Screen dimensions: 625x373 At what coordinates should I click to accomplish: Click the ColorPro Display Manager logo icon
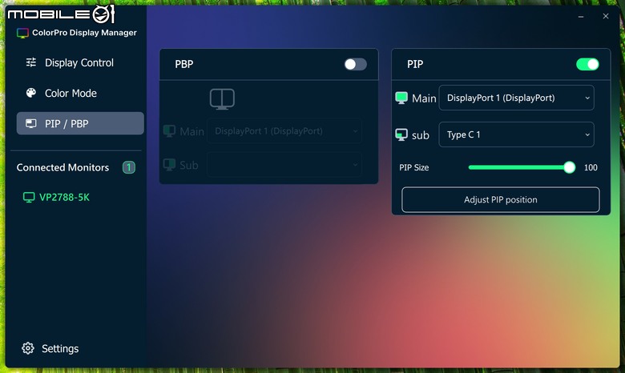tap(22, 33)
